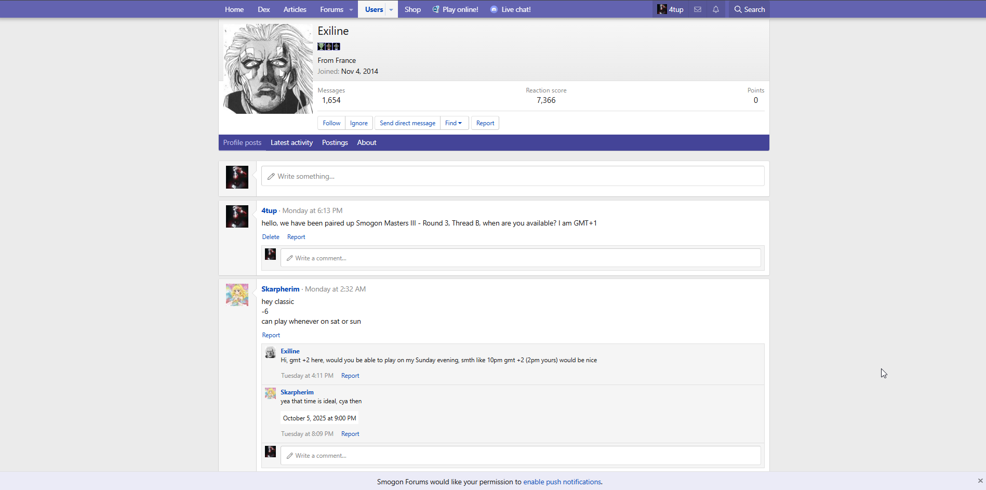Click Send direct message button
Image resolution: width=986 pixels, height=490 pixels.
coord(407,123)
